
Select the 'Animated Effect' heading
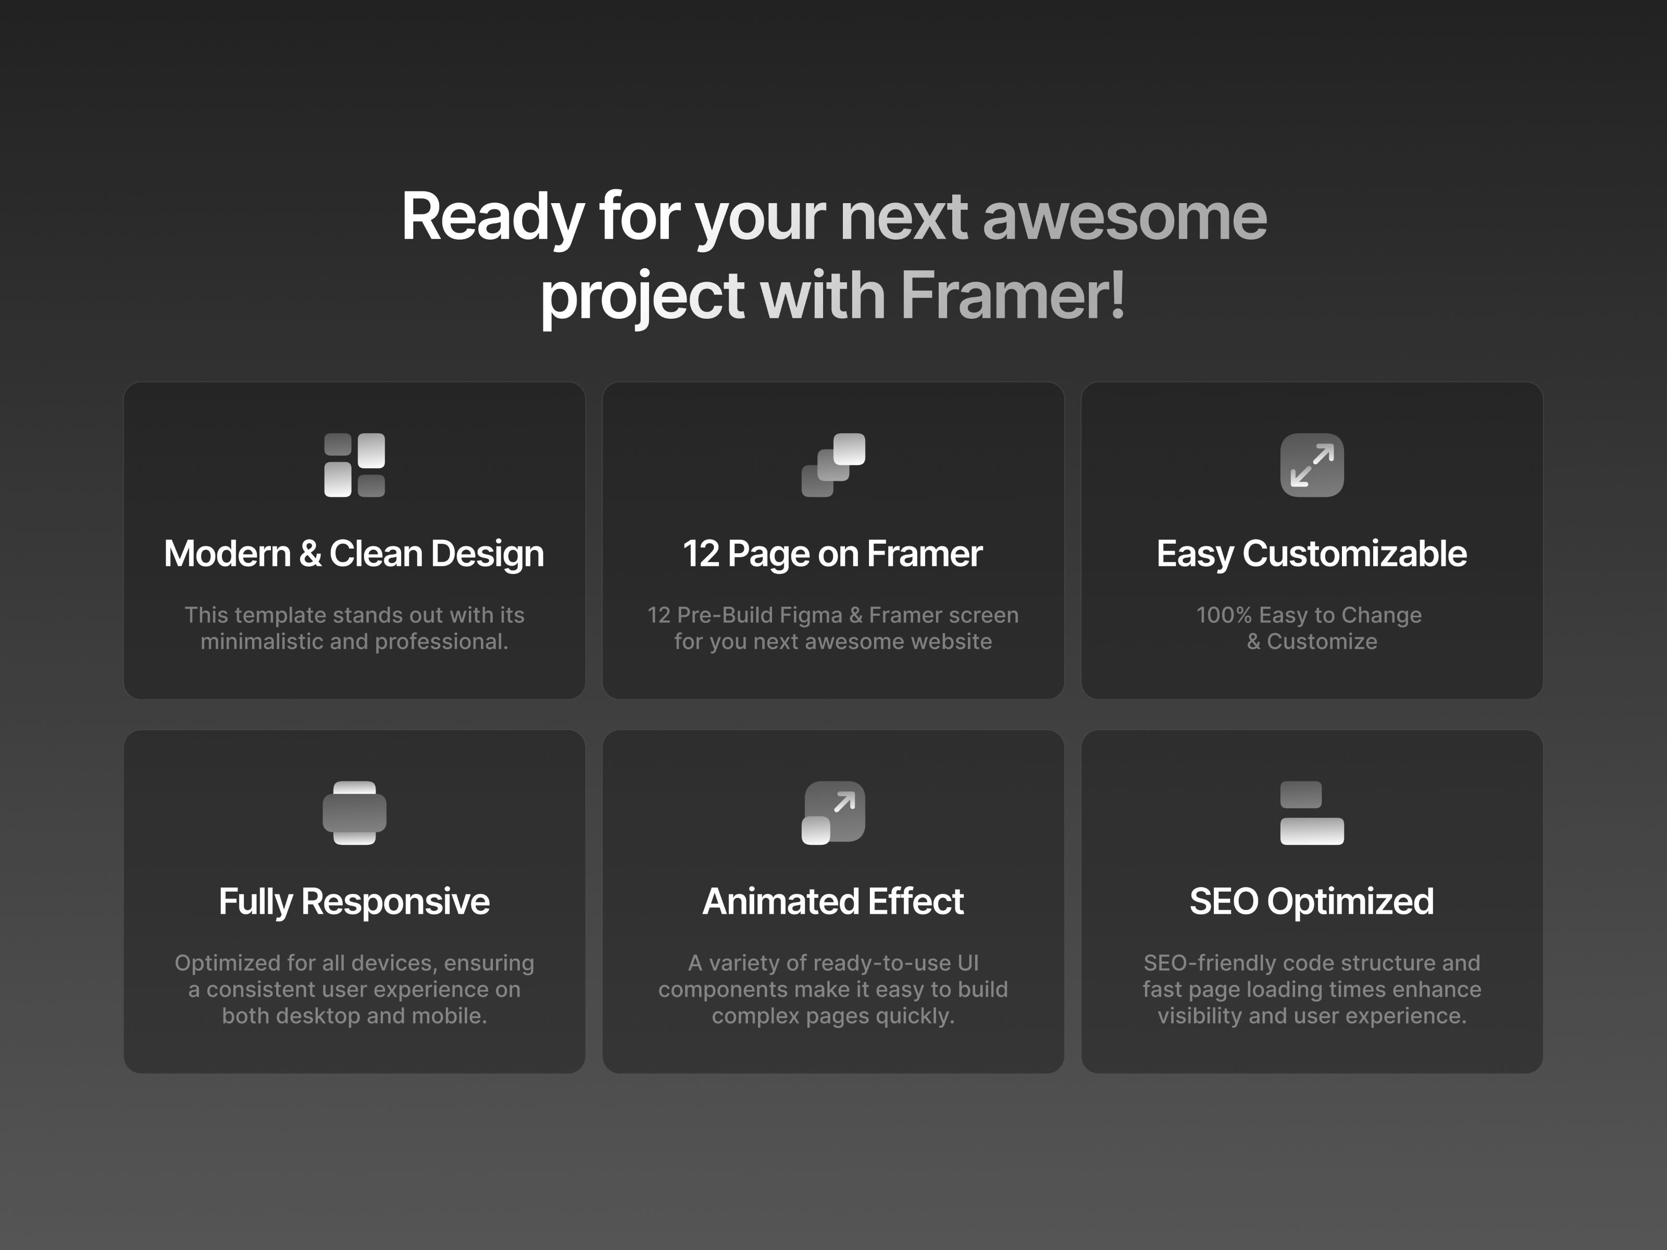(x=833, y=902)
